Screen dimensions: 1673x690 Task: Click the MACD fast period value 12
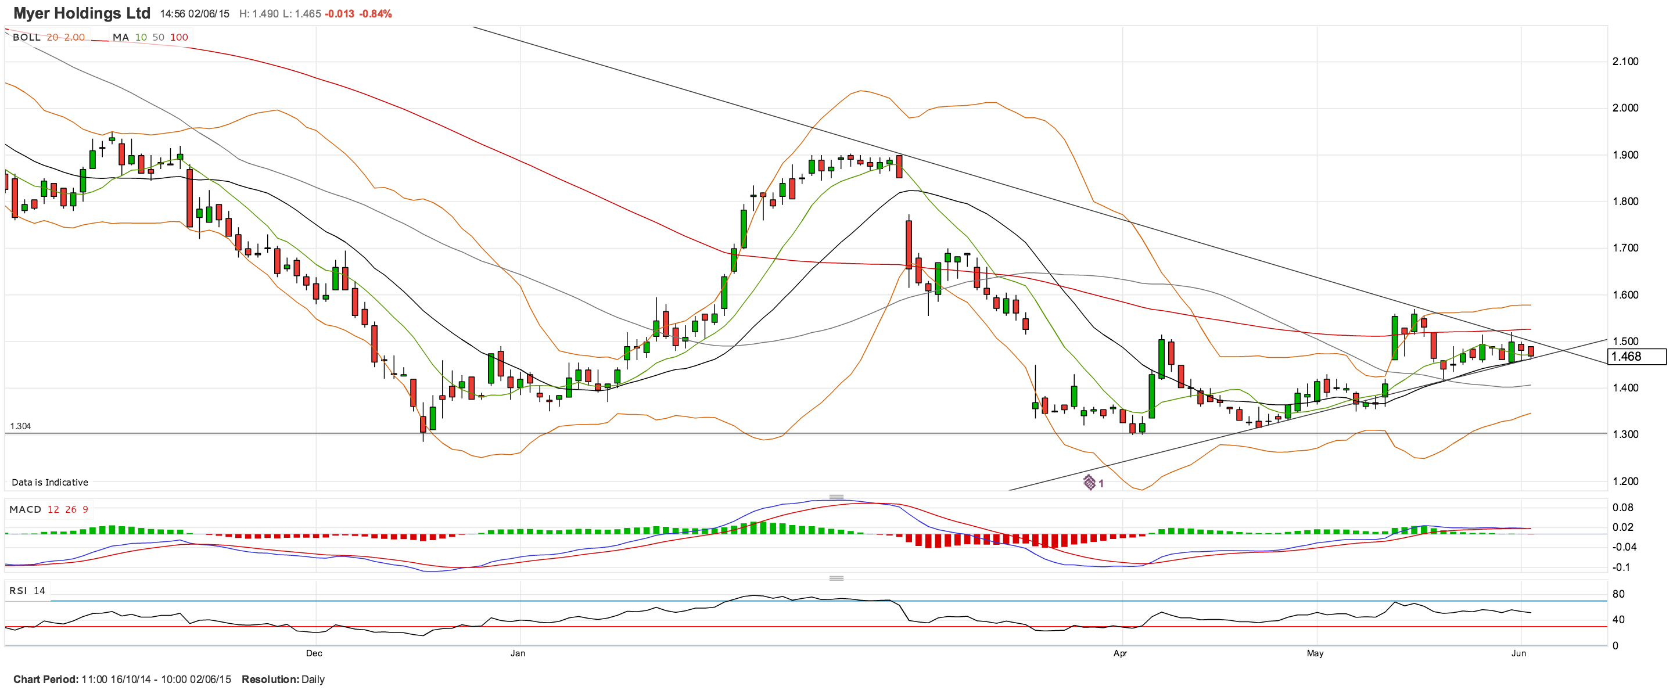click(x=53, y=509)
